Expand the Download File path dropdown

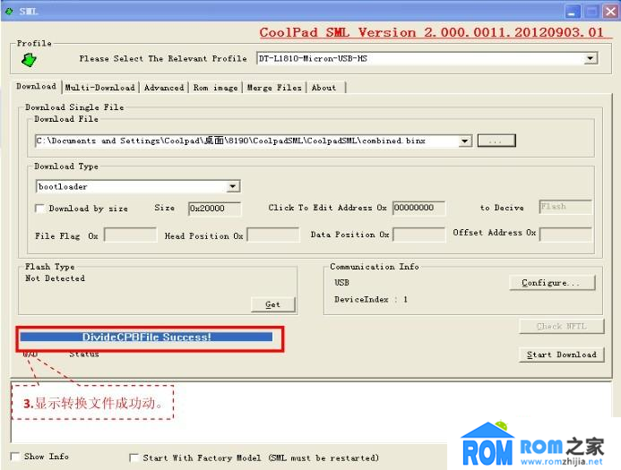[x=465, y=141]
